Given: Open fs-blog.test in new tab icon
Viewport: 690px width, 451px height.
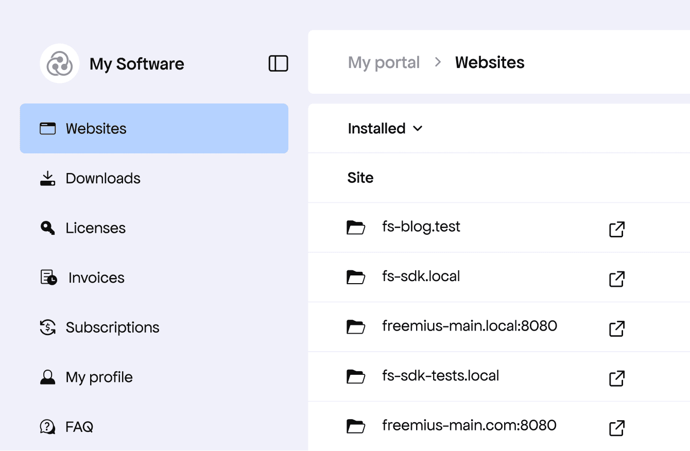Looking at the screenshot, I should tap(617, 229).
